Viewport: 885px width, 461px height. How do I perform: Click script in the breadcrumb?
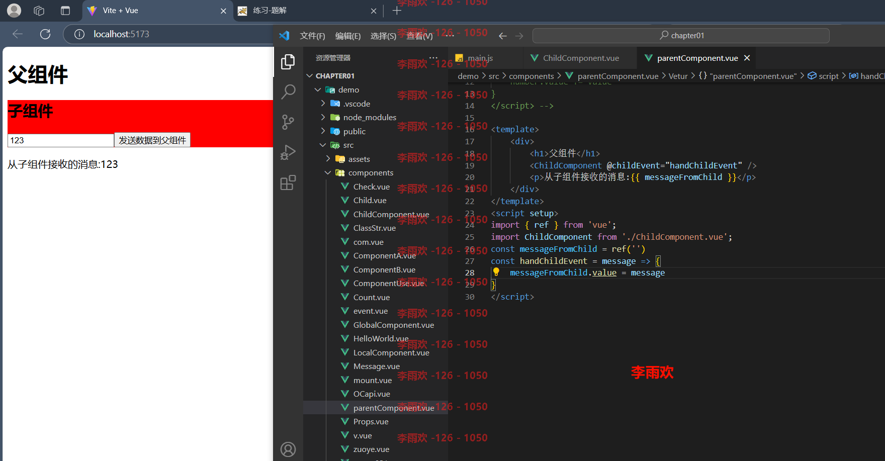828,76
